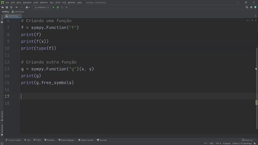The width and height of the screenshot is (258, 145).
Task: Open the Edit menu
Action: click(x=12, y=2)
